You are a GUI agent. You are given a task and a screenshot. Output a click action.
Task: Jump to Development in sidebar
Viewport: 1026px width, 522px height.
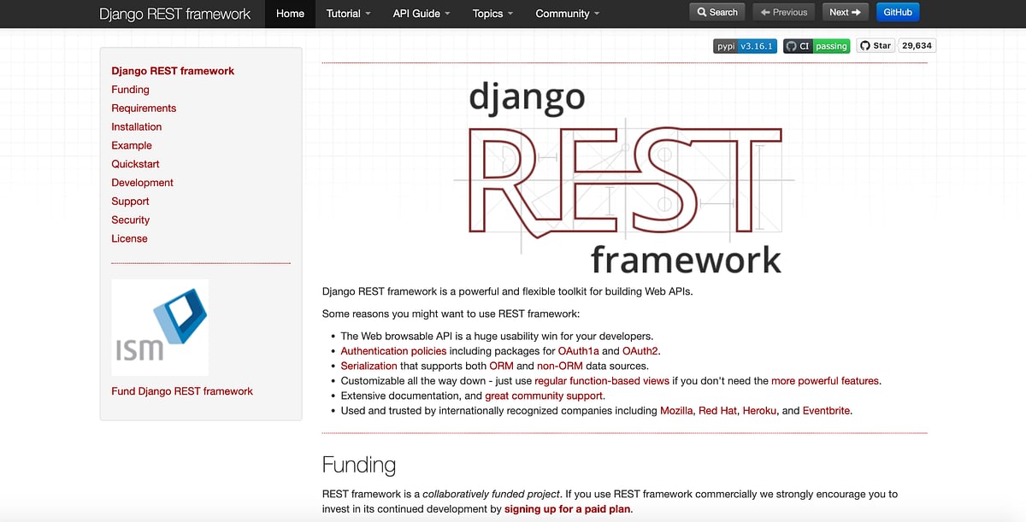coord(142,183)
